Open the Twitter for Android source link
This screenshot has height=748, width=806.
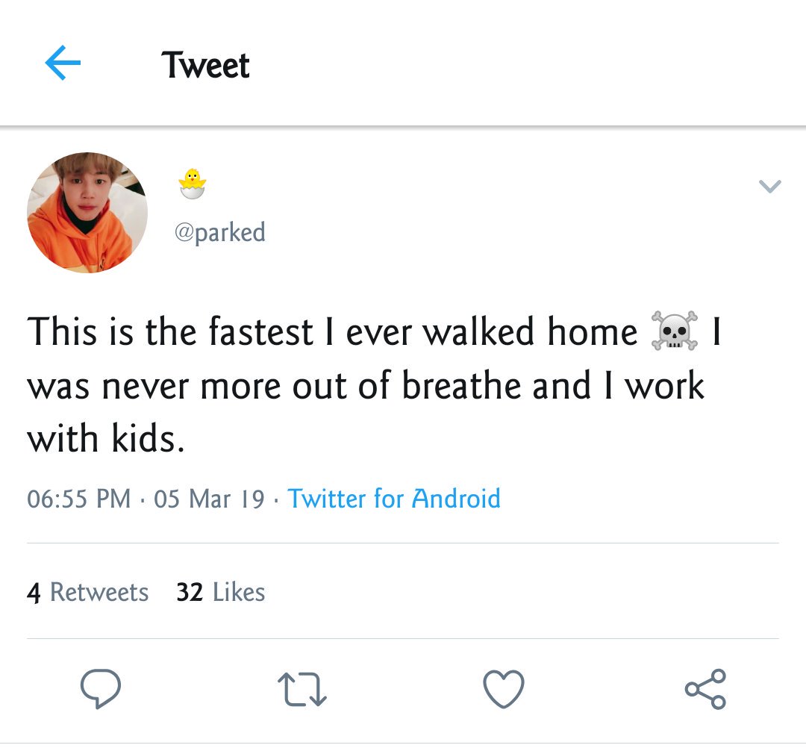tap(394, 498)
